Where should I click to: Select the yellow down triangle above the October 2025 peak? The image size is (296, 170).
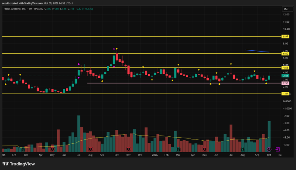point(117,49)
